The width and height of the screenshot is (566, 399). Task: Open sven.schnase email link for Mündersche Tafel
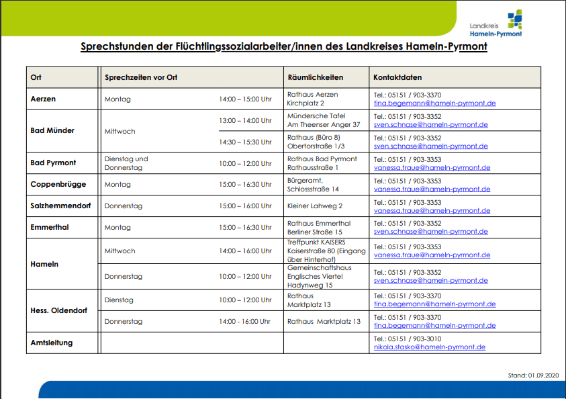(430, 124)
